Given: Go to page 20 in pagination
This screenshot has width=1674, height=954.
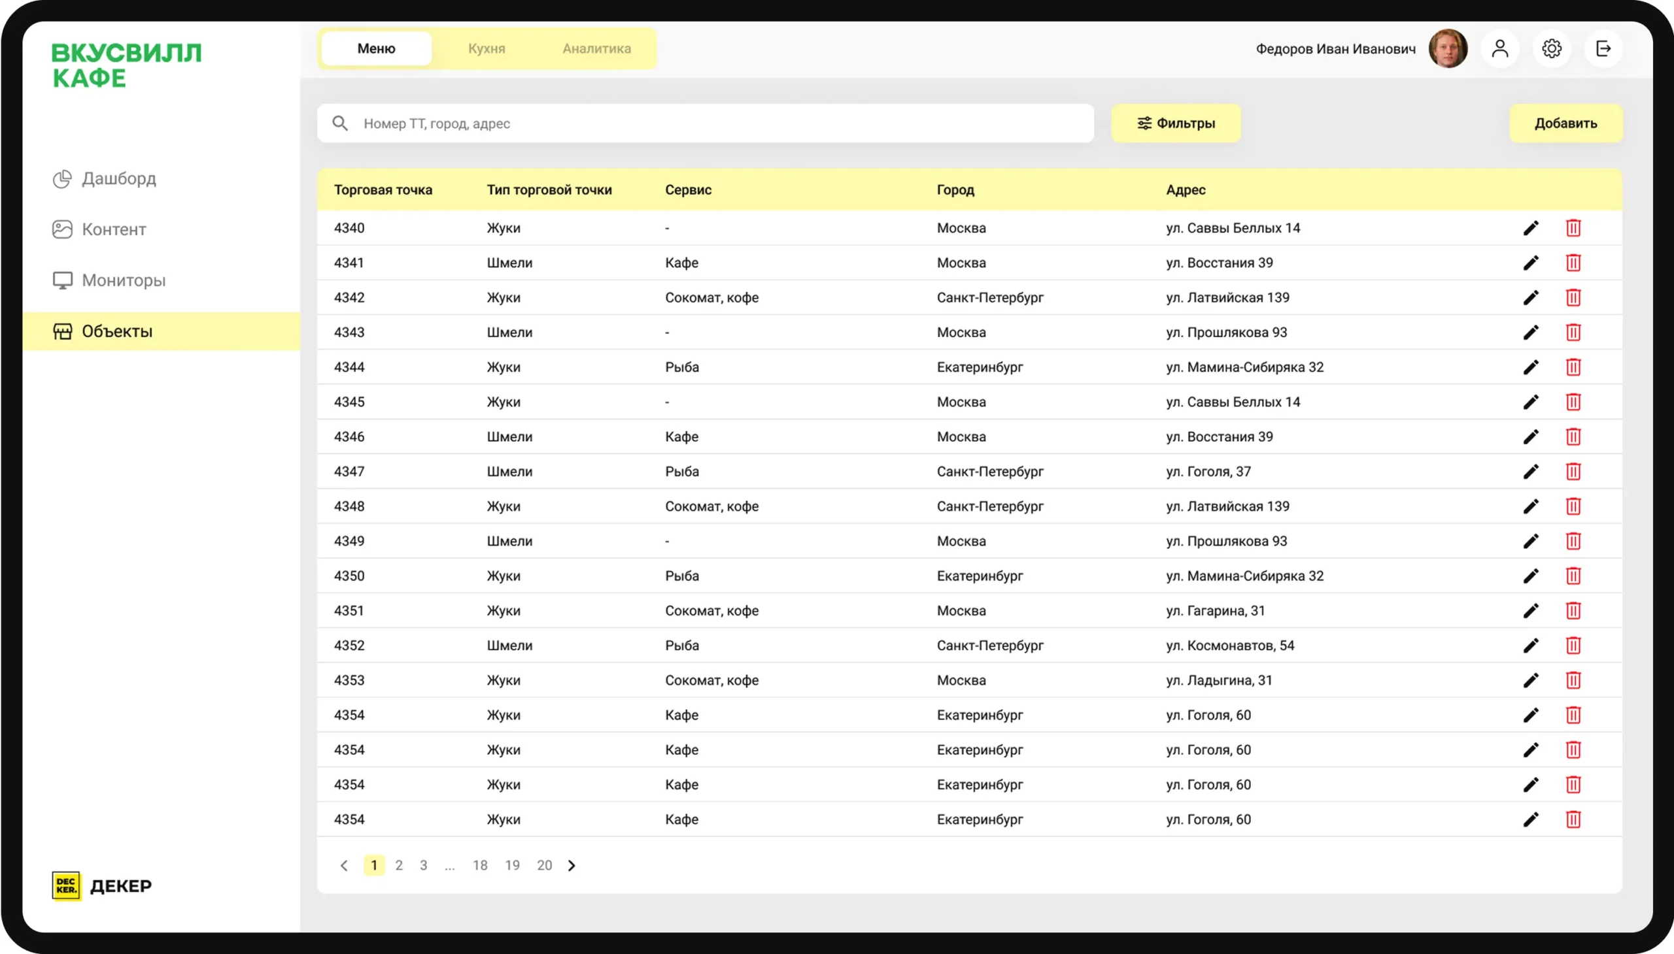Looking at the screenshot, I should point(543,866).
